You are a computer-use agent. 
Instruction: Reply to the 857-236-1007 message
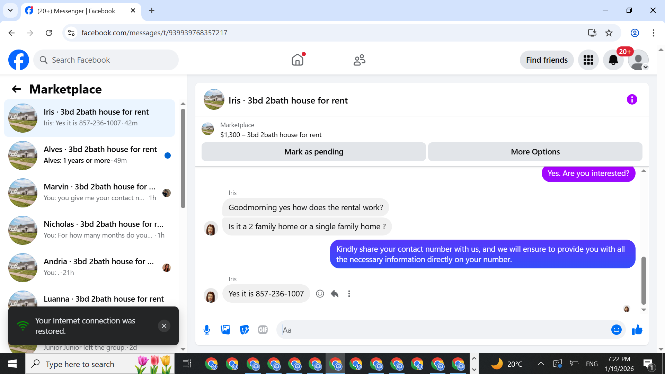coord(335,294)
